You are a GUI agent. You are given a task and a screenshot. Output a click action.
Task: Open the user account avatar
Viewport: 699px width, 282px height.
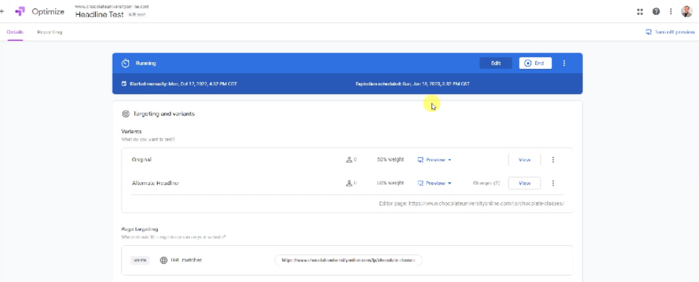(687, 12)
